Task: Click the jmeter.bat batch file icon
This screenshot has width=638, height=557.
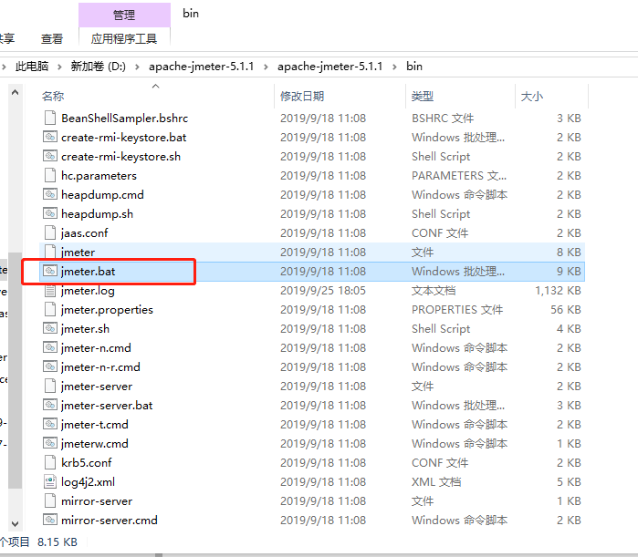Action: 50,271
